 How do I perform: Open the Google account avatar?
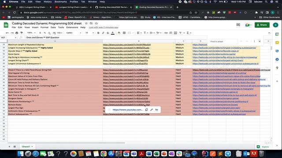(x=275, y=25)
